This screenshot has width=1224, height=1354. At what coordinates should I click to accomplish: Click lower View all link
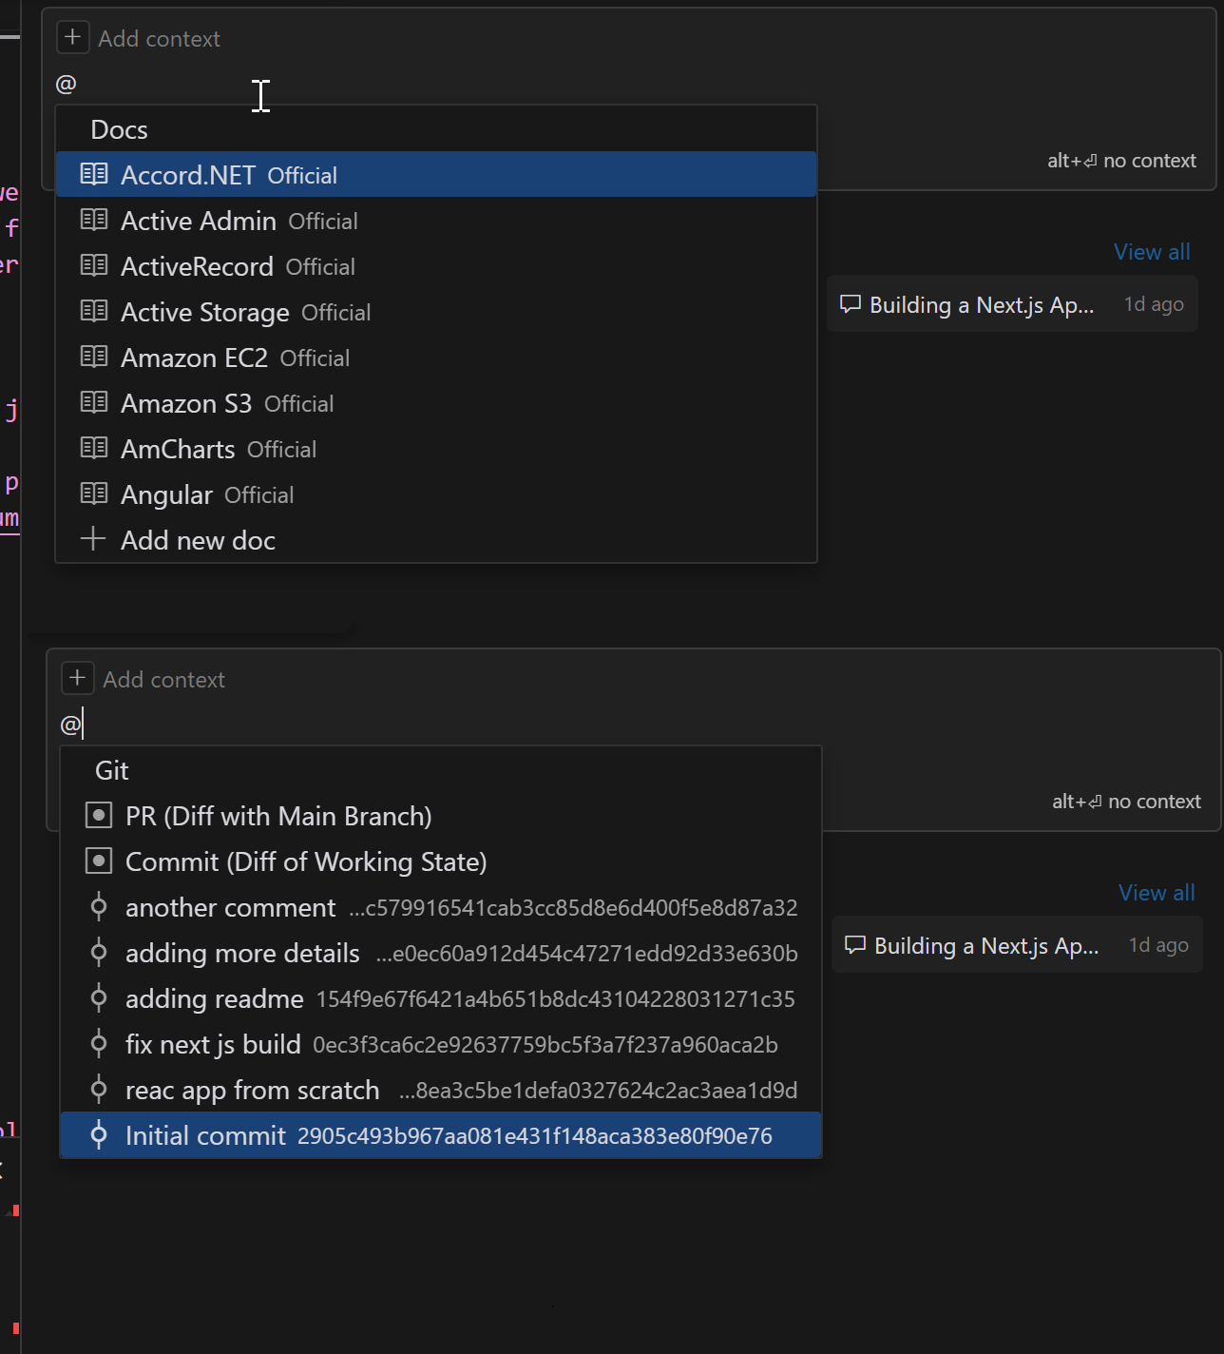tap(1157, 893)
